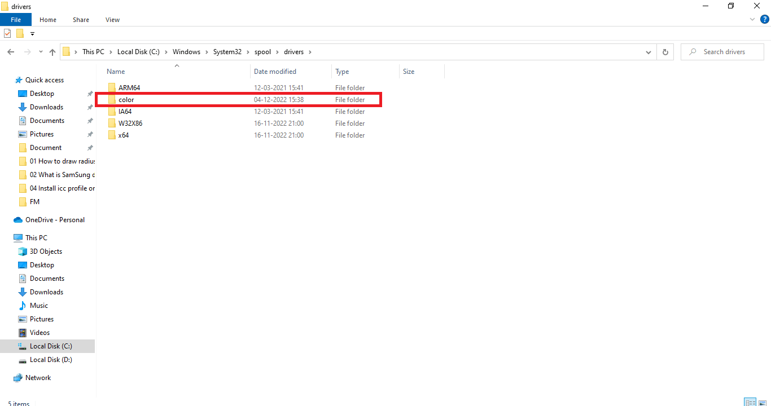The image size is (771, 406).
Task: Go up one folder level arrow
Action: click(x=52, y=52)
